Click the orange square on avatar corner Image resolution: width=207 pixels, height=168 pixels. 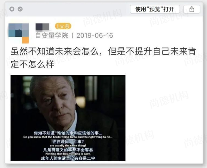coord(25,40)
